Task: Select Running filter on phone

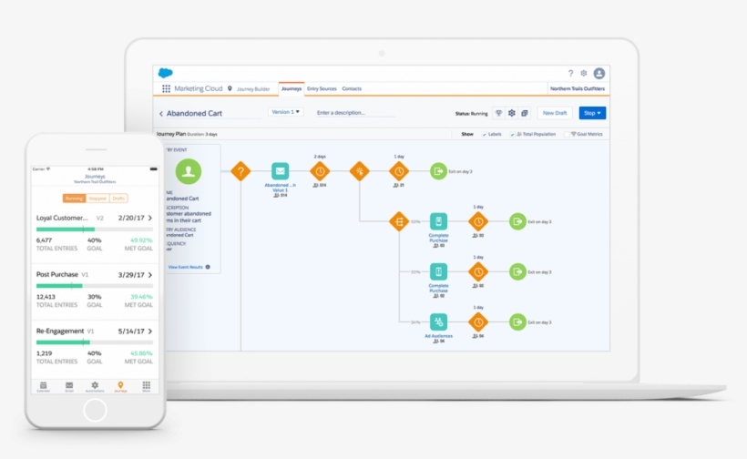Action: [x=74, y=198]
